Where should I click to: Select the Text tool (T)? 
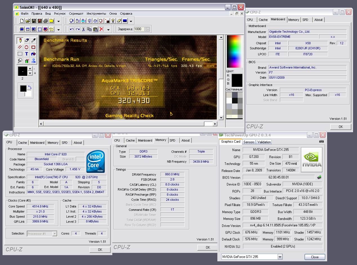[26, 54]
